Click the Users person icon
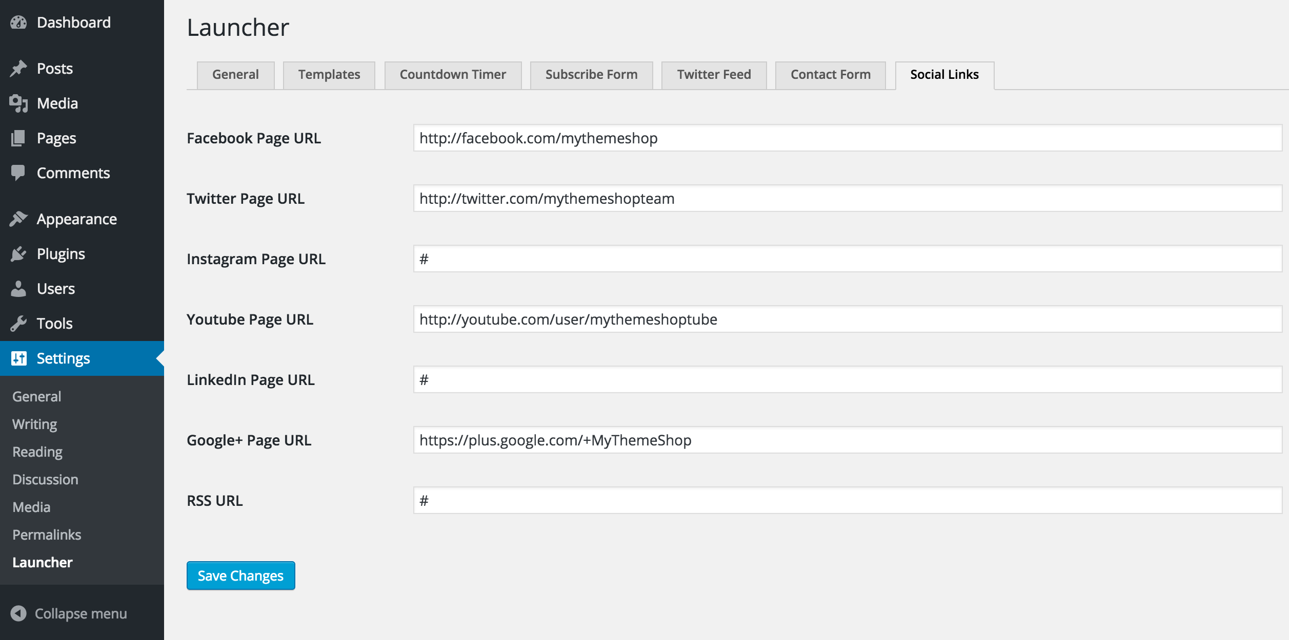The height and width of the screenshot is (640, 1289). [x=18, y=289]
